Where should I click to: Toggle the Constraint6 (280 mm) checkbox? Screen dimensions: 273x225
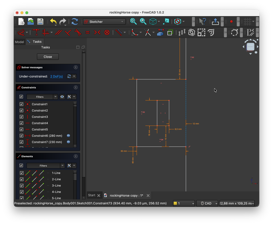point(21,136)
